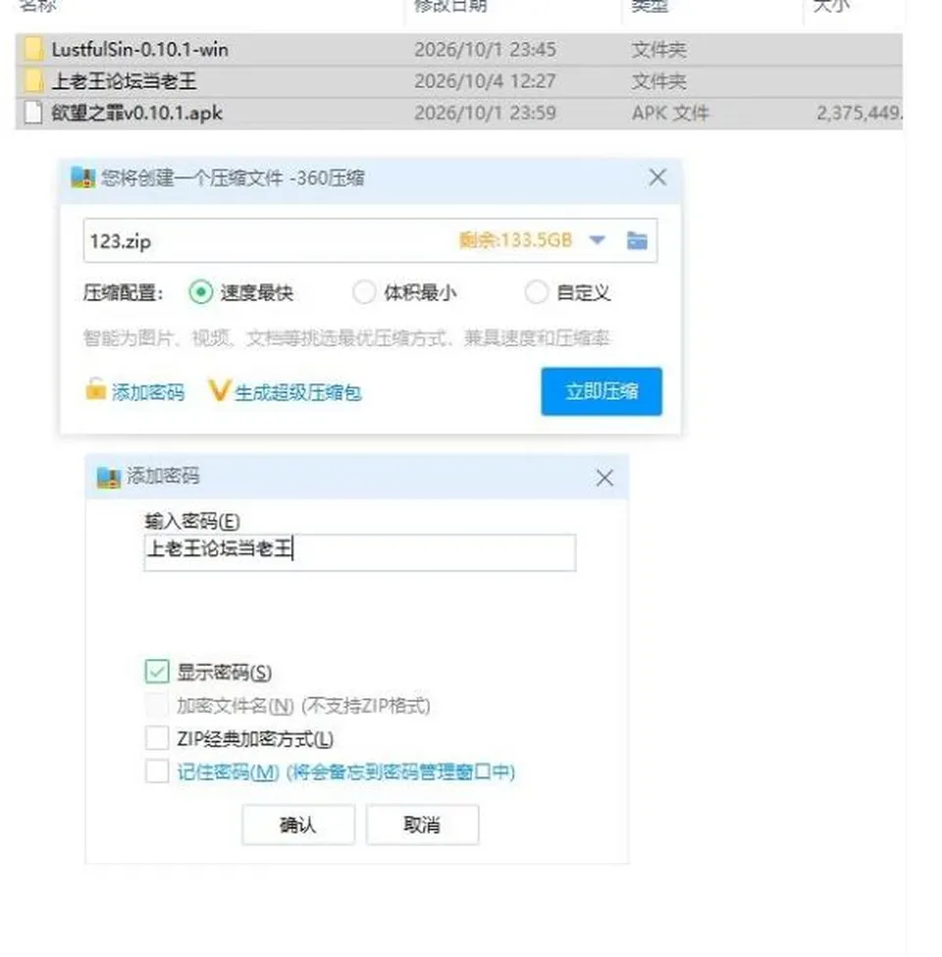Open 记住密码(M) password manager link text
942x957 pixels.
pos(346,772)
